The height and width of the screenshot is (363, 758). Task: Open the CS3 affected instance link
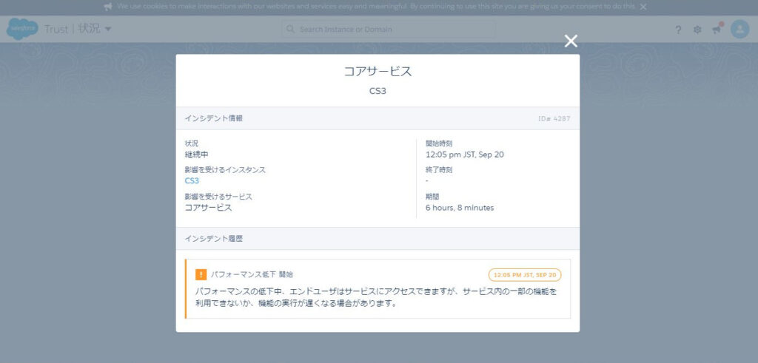tap(192, 180)
